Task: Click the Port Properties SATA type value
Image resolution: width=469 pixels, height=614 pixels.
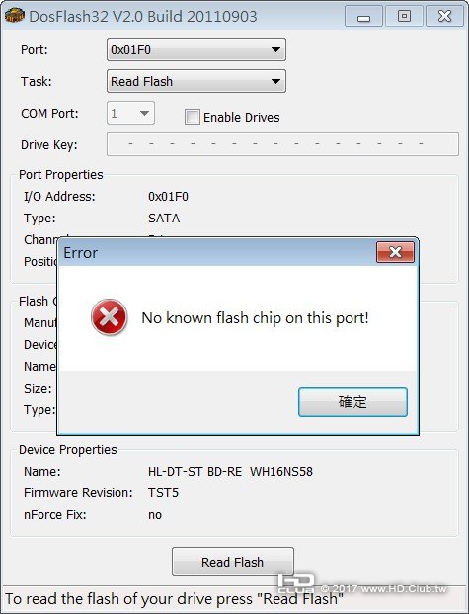Action: click(x=164, y=219)
